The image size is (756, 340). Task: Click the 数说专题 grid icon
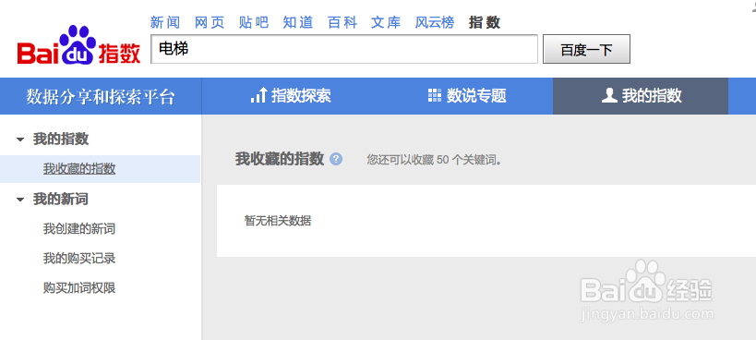point(435,95)
